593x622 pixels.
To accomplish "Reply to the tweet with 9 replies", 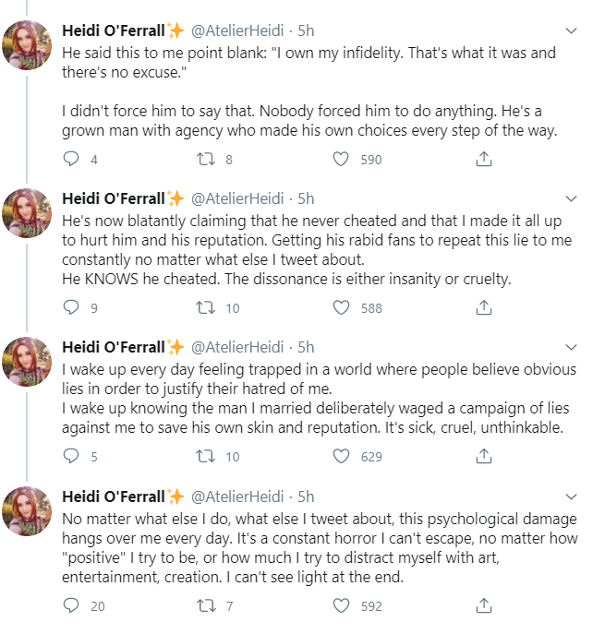I will click(71, 307).
